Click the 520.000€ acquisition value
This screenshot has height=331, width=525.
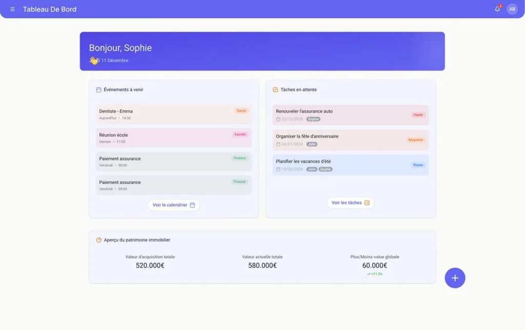click(x=150, y=265)
